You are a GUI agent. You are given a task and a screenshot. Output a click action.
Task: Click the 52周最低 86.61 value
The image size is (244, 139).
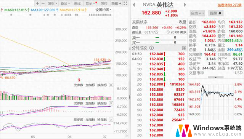[238, 54]
